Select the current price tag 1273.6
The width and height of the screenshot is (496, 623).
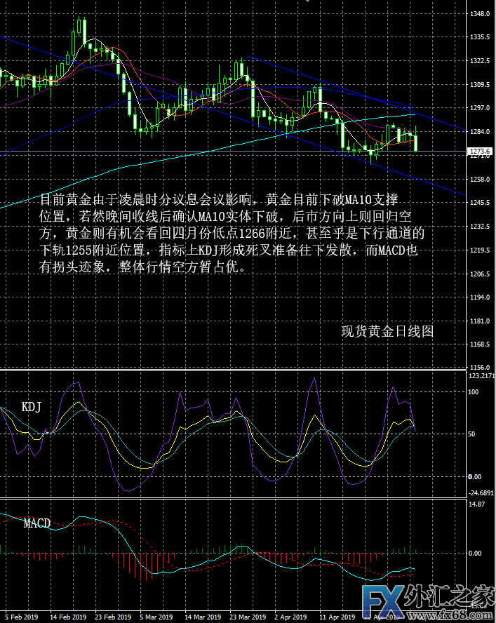(x=480, y=151)
